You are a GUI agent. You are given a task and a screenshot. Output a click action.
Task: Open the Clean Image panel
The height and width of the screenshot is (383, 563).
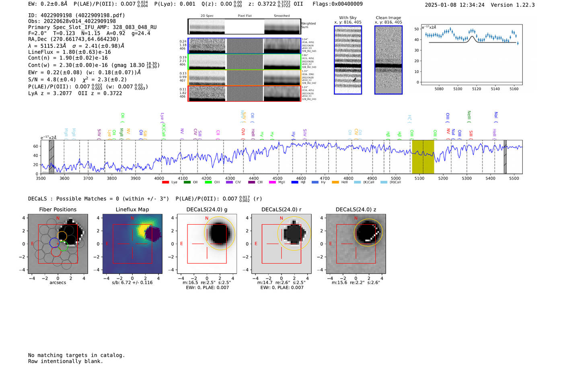point(388,60)
